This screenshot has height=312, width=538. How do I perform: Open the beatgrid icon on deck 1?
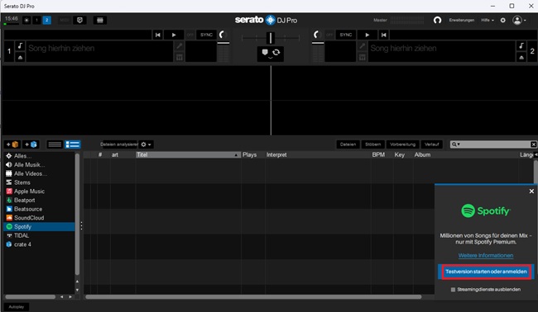[x=179, y=57]
